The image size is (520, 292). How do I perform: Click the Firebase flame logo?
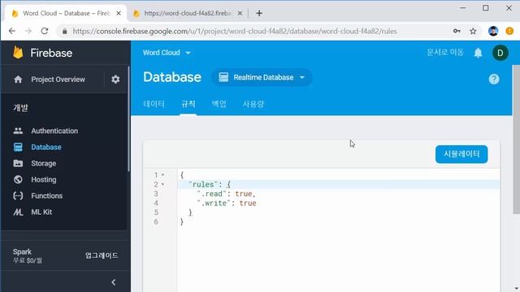(x=18, y=53)
